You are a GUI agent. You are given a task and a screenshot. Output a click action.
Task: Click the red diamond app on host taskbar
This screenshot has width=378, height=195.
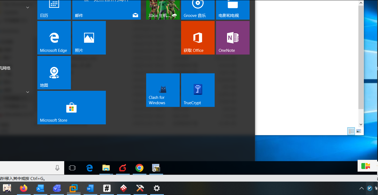pyautogui.click(x=124, y=188)
